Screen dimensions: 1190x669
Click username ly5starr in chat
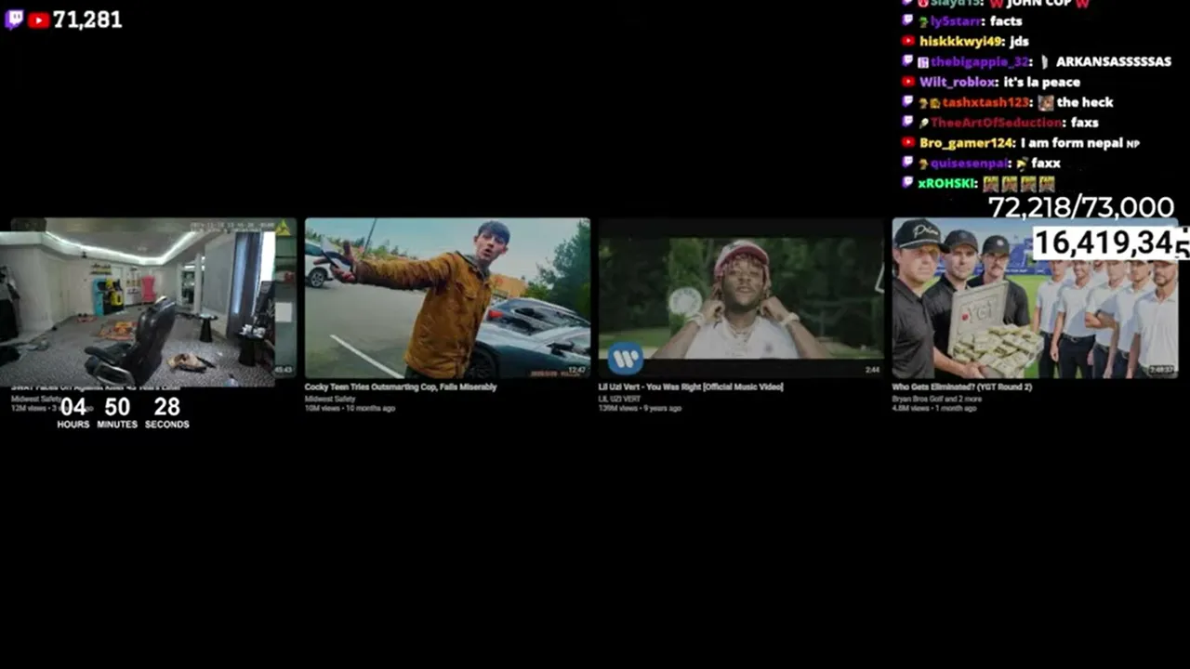click(x=958, y=21)
